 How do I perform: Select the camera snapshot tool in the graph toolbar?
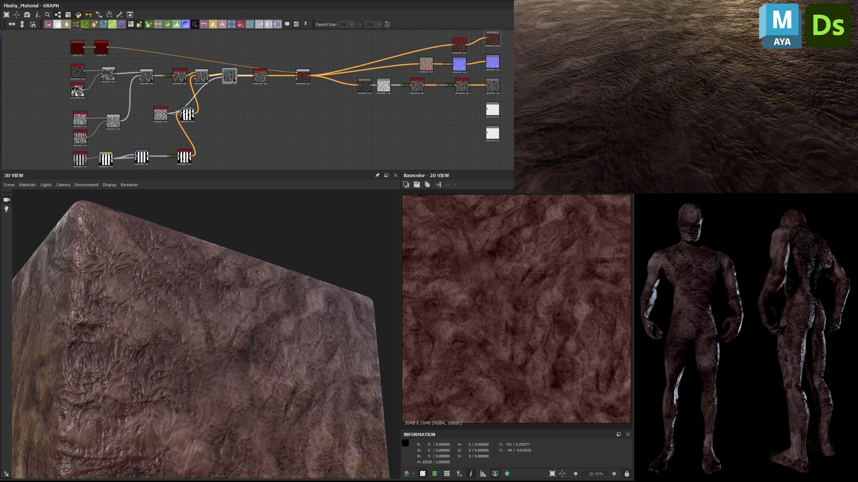(x=27, y=15)
